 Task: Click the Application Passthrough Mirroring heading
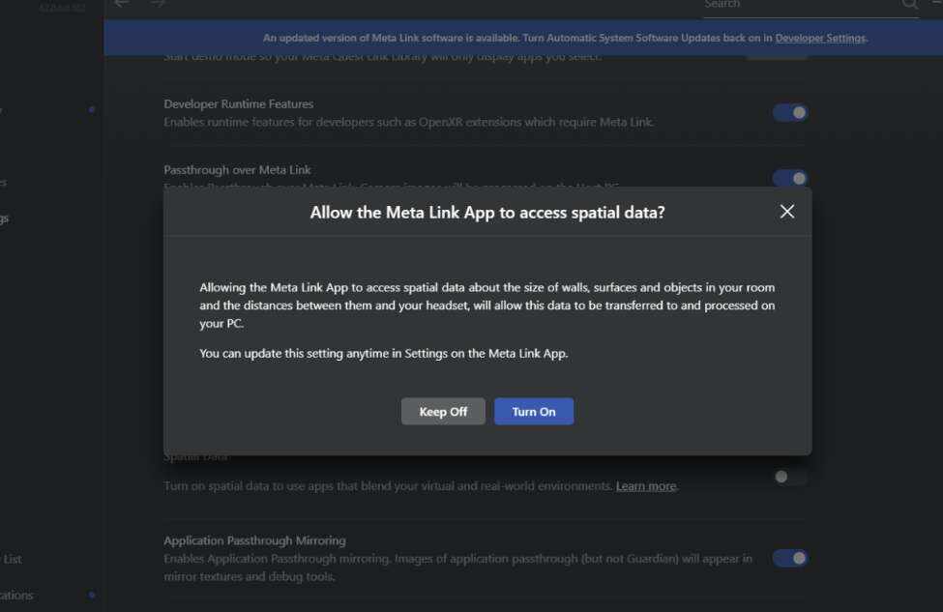tap(254, 540)
